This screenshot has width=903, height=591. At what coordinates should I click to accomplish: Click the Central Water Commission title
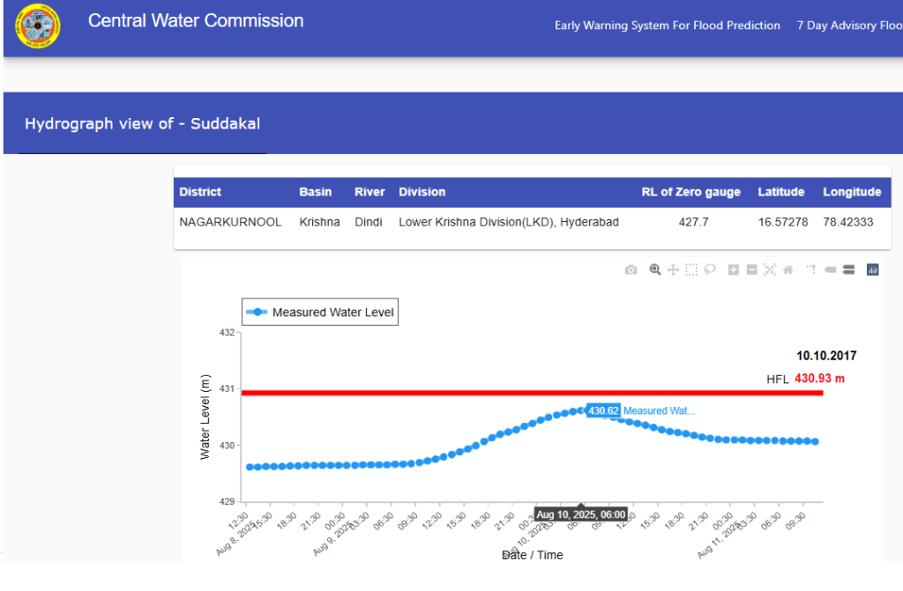(x=196, y=21)
